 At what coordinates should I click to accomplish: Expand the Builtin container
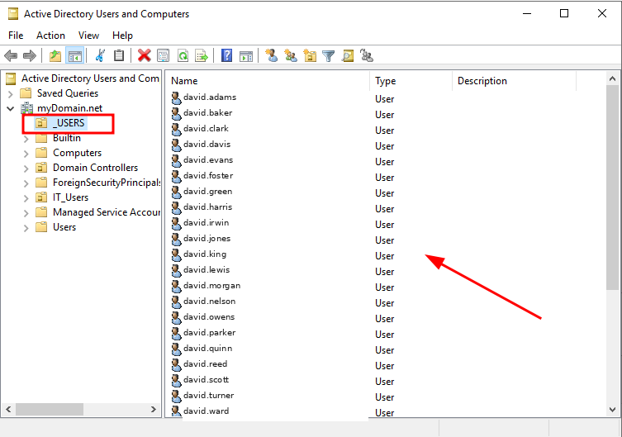click(26, 139)
